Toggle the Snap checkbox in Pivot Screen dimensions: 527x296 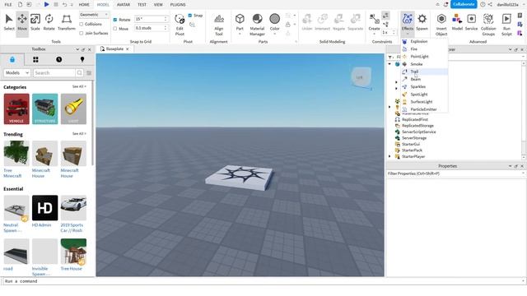[x=190, y=16]
